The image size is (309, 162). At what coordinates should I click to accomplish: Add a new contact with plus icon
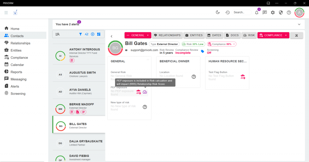point(93,34)
